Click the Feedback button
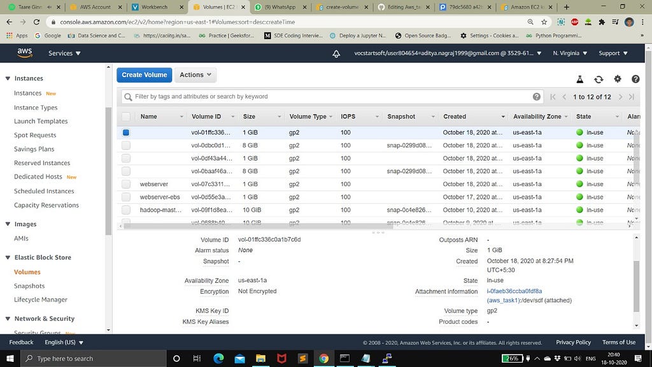Image resolution: width=652 pixels, height=367 pixels. coord(21,342)
